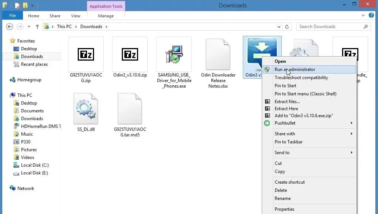Click the Help question mark icon
The height and width of the screenshot is (214, 378).
pyautogui.click(x=371, y=16)
